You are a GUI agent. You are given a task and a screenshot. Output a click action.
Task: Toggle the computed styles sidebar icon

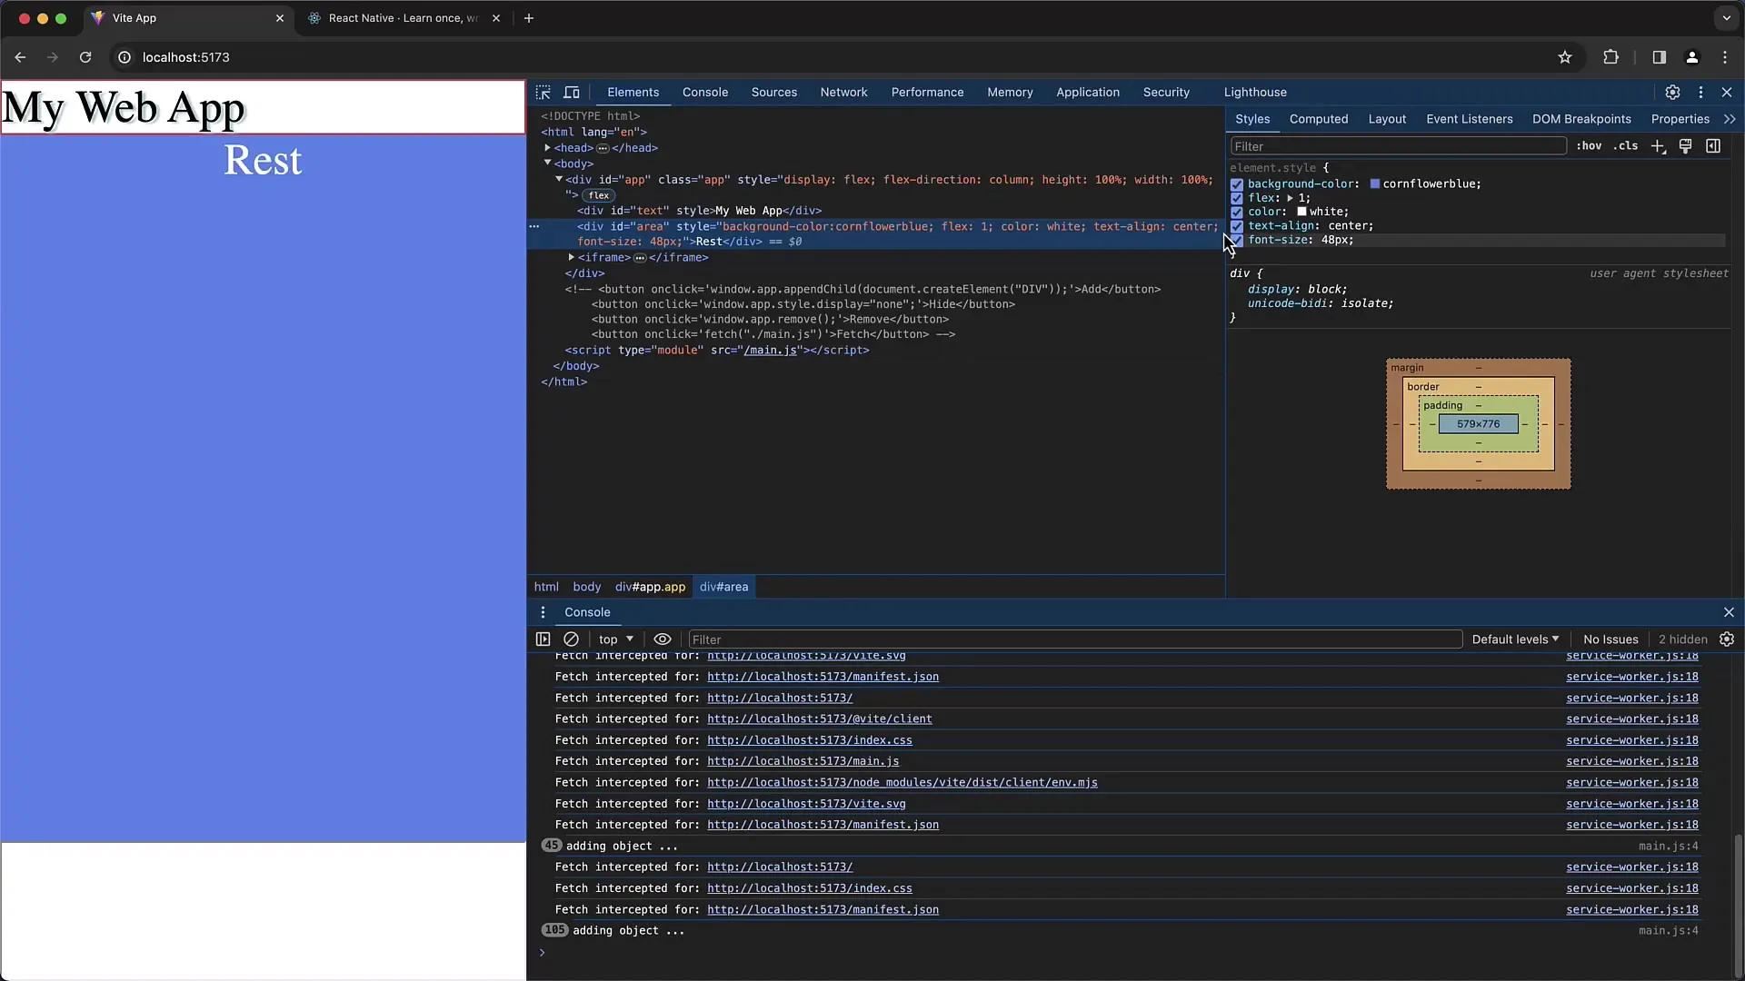pos(1713,146)
